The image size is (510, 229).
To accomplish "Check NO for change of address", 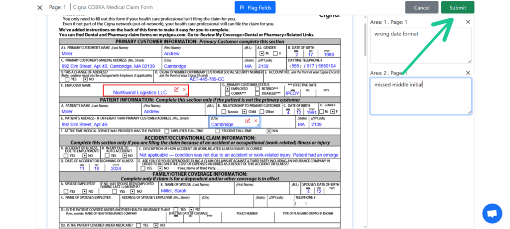I will (85, 79).
